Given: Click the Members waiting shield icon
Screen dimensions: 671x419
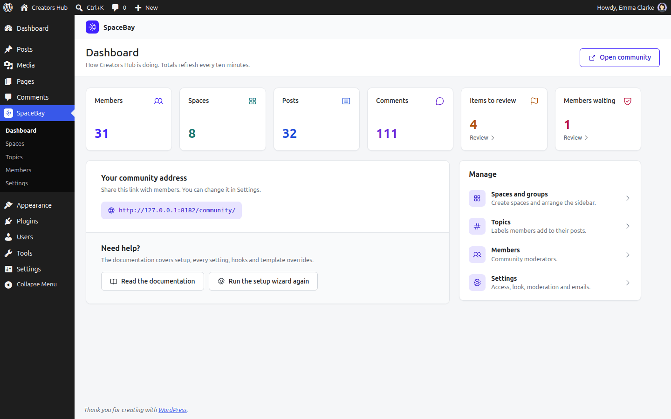Looking at the screenshot, I should [628, 101].
